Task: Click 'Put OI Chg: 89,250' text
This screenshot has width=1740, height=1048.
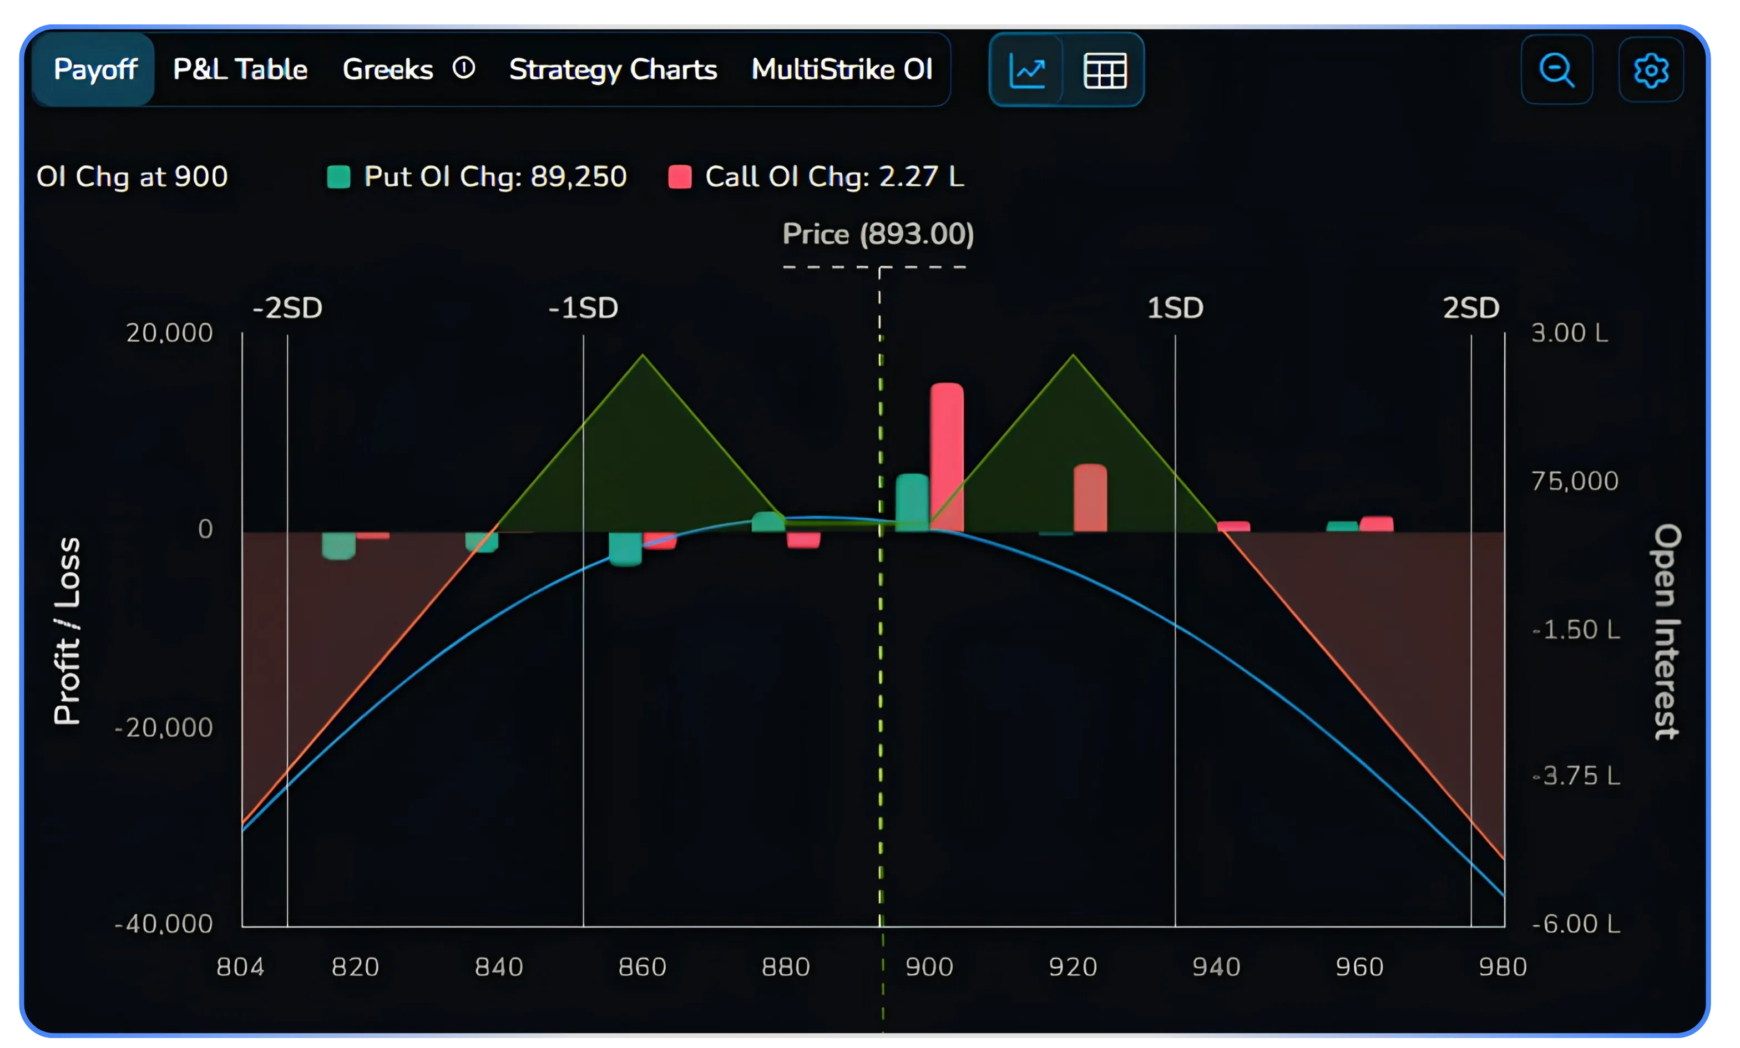Action: [x=495, y=176]
